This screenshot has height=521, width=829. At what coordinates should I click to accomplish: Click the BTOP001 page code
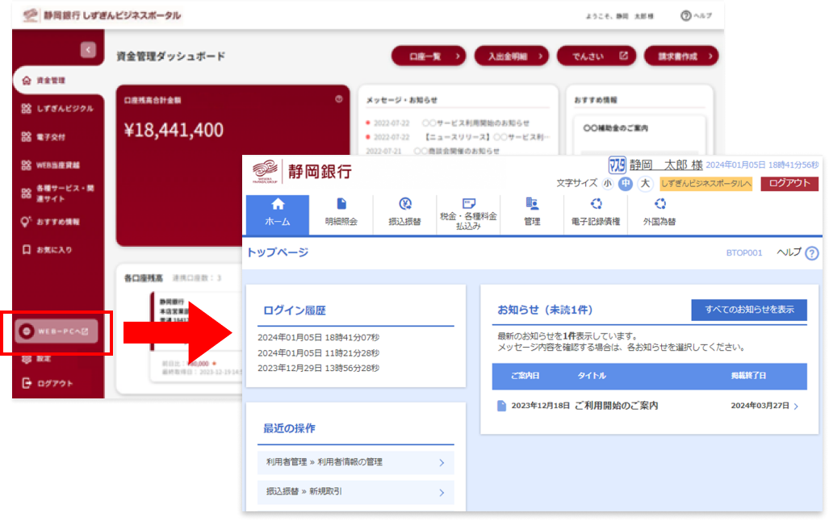click(x=744, y=253)
